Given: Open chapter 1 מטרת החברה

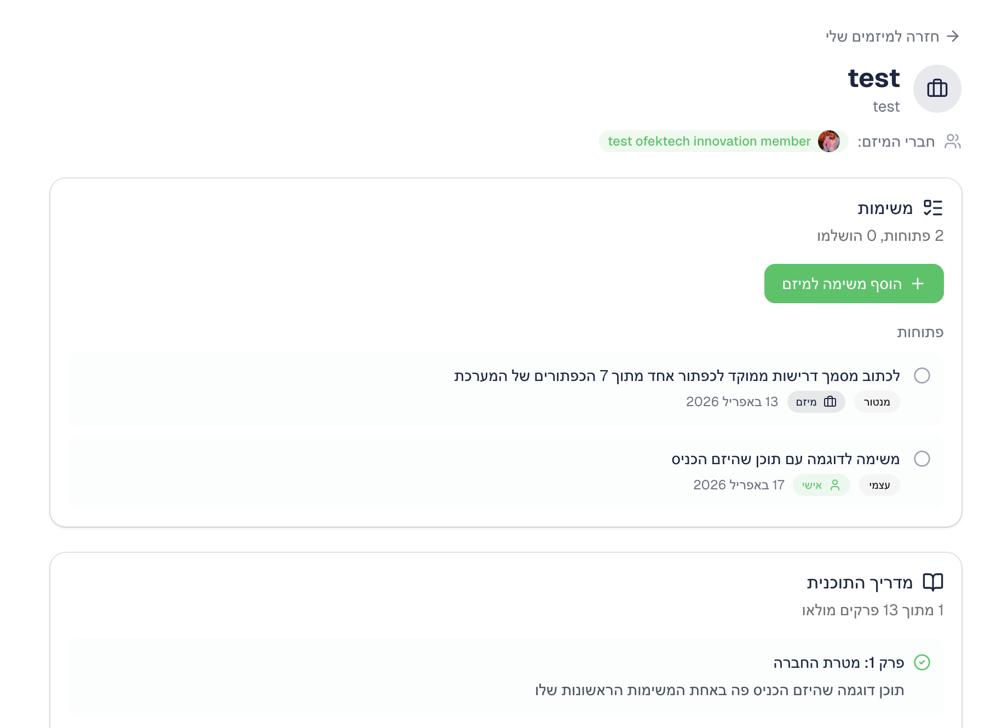Looking at the screenshot, I should click(x=838, y=663).
